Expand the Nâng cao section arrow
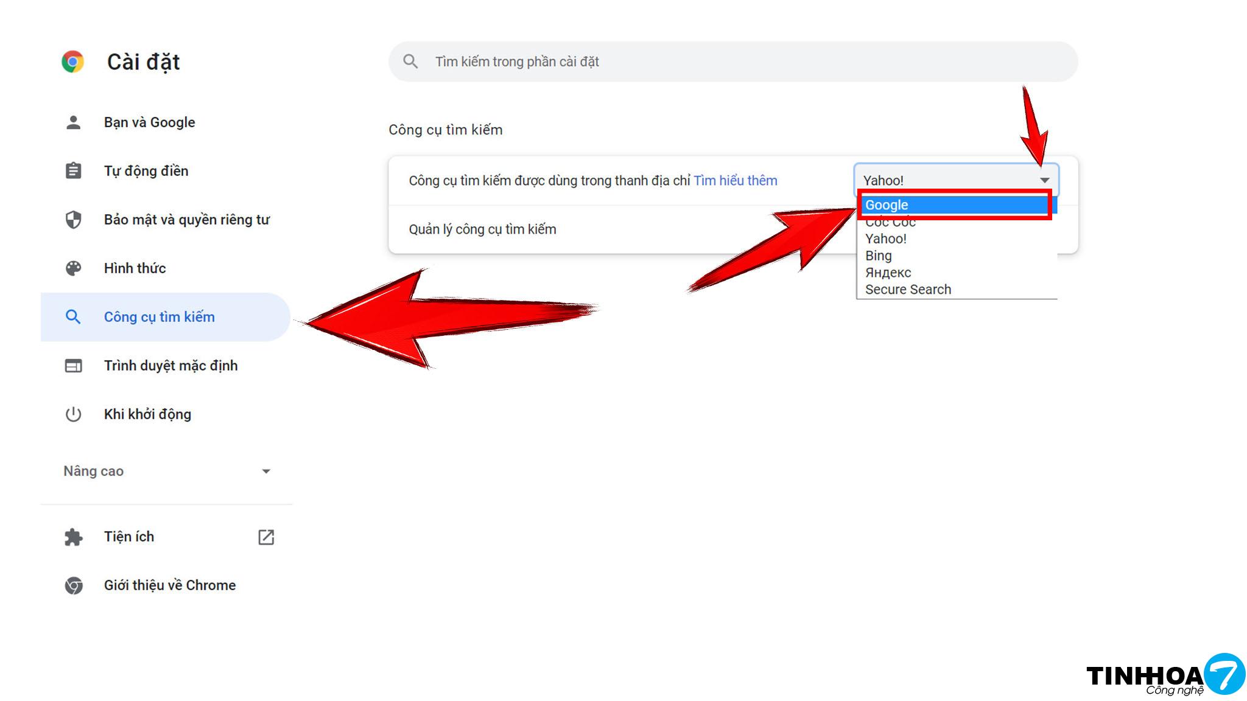This screenshot has height=701, width=1247. (265, 472)
